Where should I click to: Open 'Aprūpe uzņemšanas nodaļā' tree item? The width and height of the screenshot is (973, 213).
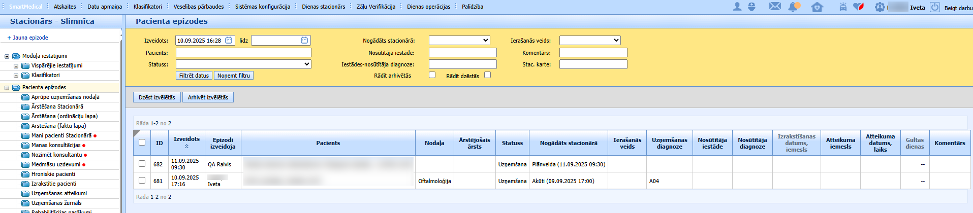click(66, 97)
